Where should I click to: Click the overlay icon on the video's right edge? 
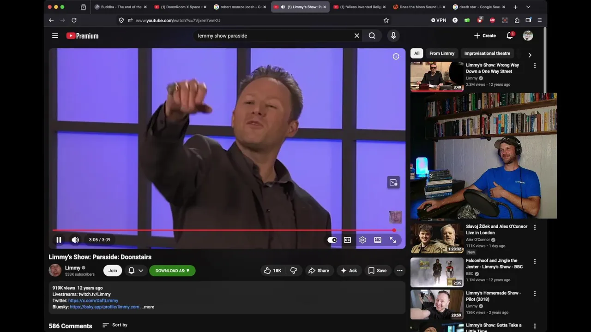393,183
